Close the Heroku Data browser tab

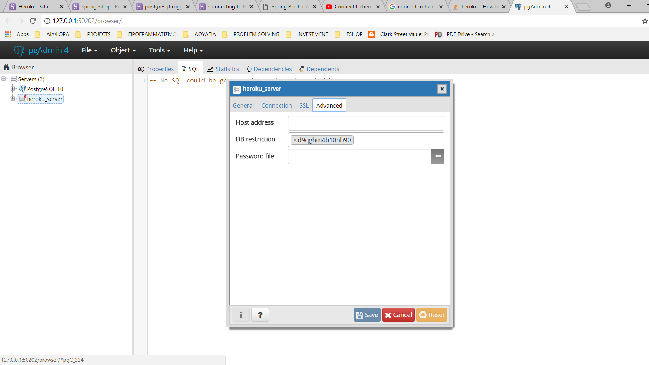[x=62, y=7]
